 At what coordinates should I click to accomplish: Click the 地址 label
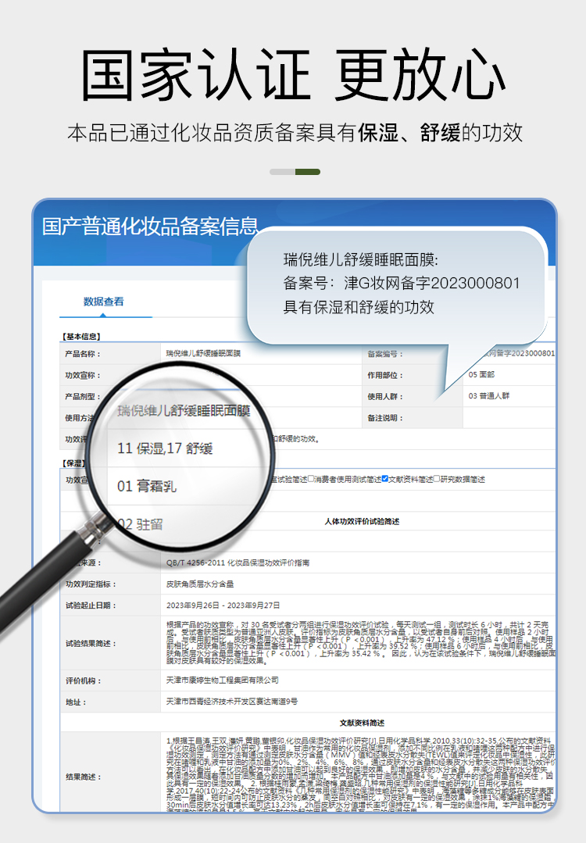tap(75, 702)
